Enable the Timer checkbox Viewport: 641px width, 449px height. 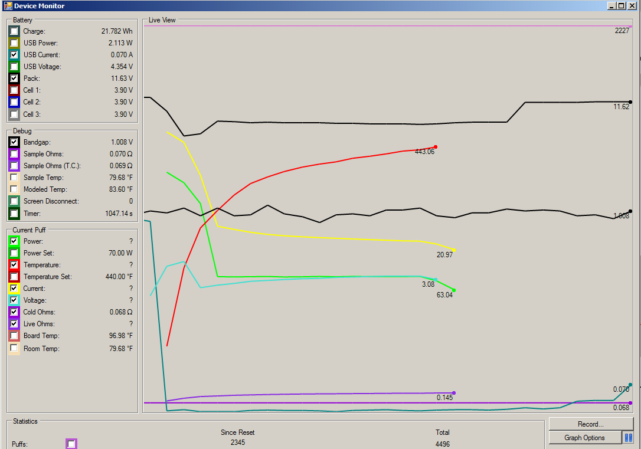click(x=14, y=213)
